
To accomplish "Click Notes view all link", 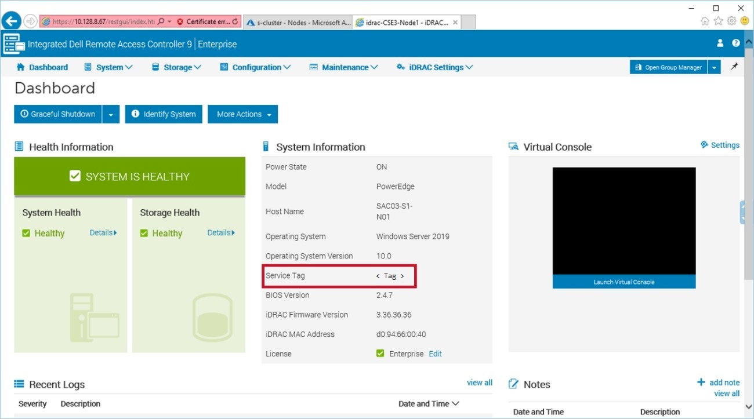I will coord(727,394).
